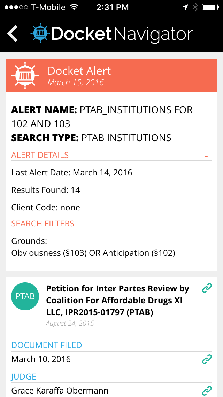Tap the Docket Navigator ship-wheel logo

click(x=40, y=33)
